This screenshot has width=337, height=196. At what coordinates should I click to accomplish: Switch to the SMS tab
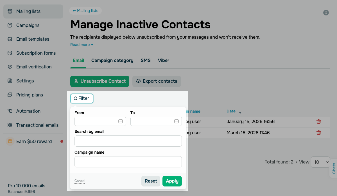[146, 60]
